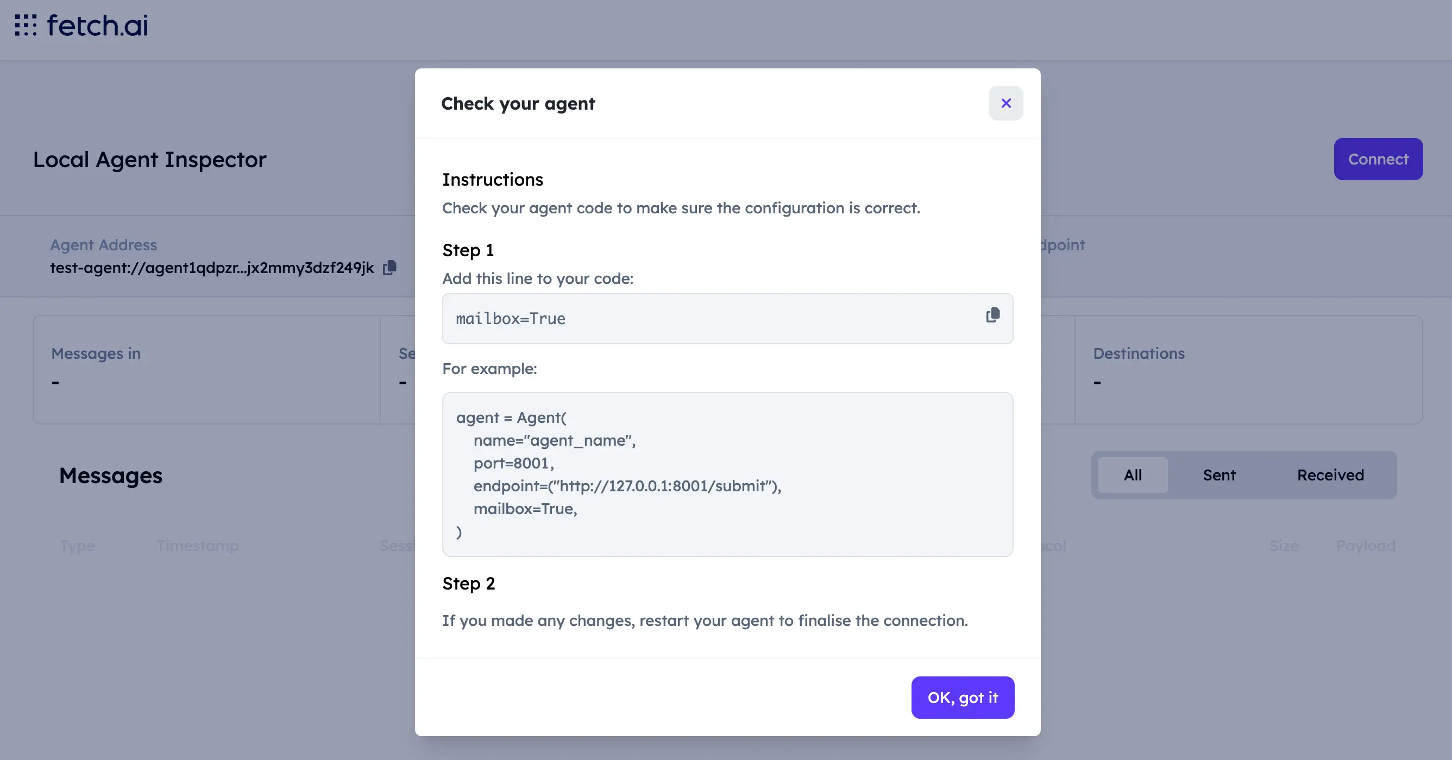Click the Messages section title
This screenshot has height=760, width=1452.
pos(111,475)
